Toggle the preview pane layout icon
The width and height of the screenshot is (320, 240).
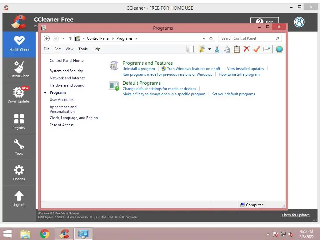(x=190, y=49)
